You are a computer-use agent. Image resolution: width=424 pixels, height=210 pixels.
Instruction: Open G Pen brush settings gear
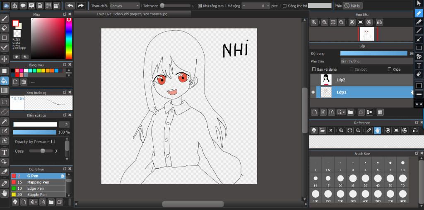63,176
